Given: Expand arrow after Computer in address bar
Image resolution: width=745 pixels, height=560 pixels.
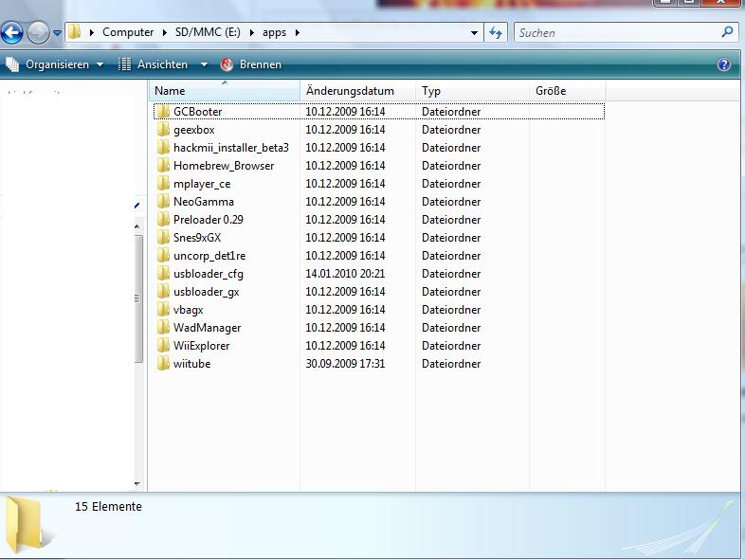Looking at the screenshot, I should click(x=164, y=32).
